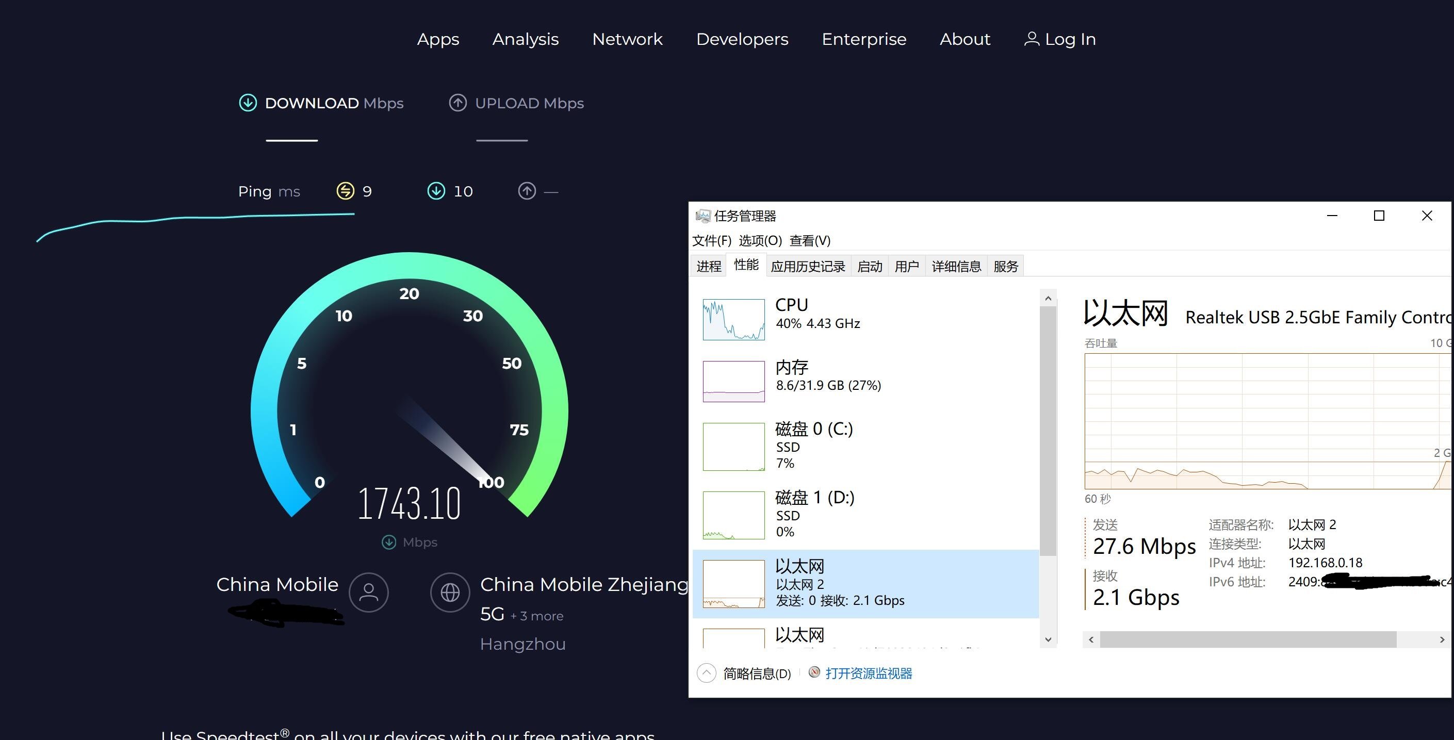Screen dimensions: 1454x740
Task: Click the Task Manager app icon in title bar
Action: click(x=703, y=216)
